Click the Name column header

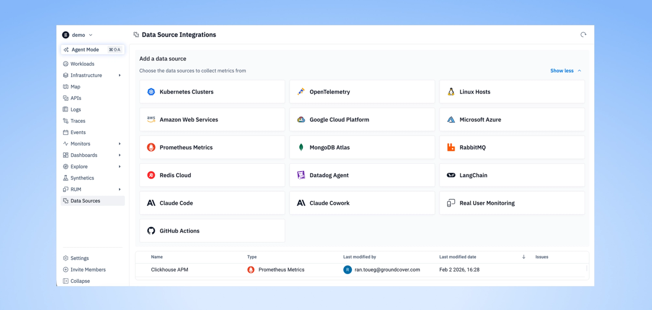pos(157,257)
